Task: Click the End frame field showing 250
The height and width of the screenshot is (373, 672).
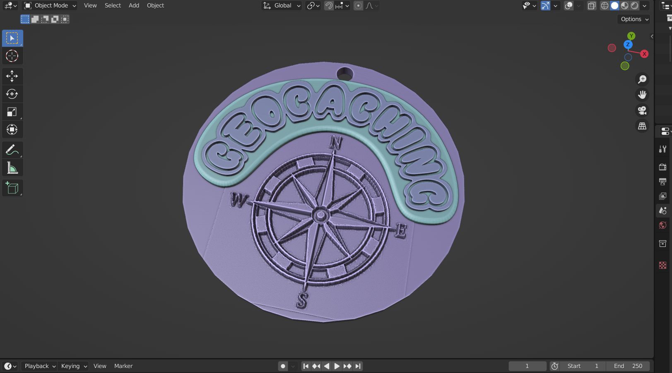Action: pos(629,366)
